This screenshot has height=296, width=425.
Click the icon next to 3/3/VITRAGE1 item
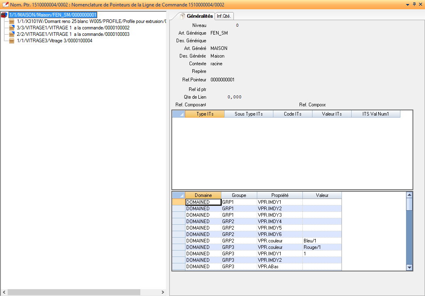[12, 28]
